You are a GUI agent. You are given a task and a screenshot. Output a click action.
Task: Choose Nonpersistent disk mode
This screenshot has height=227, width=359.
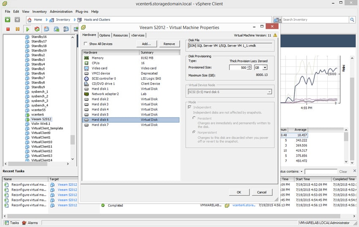194,132
